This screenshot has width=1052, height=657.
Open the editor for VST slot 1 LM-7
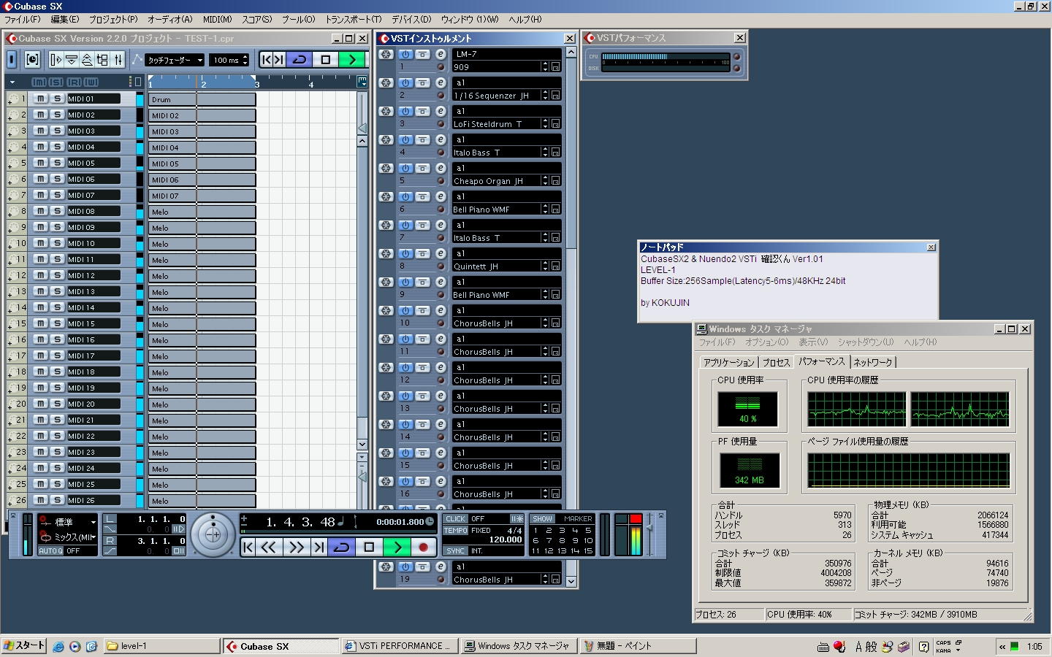(441, 54)
